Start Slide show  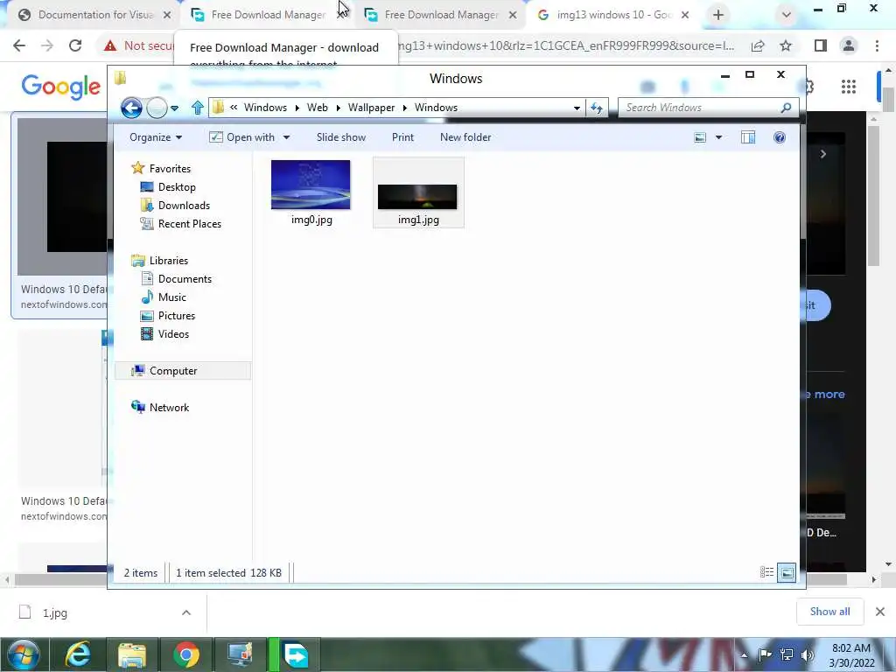pos(341,137)
